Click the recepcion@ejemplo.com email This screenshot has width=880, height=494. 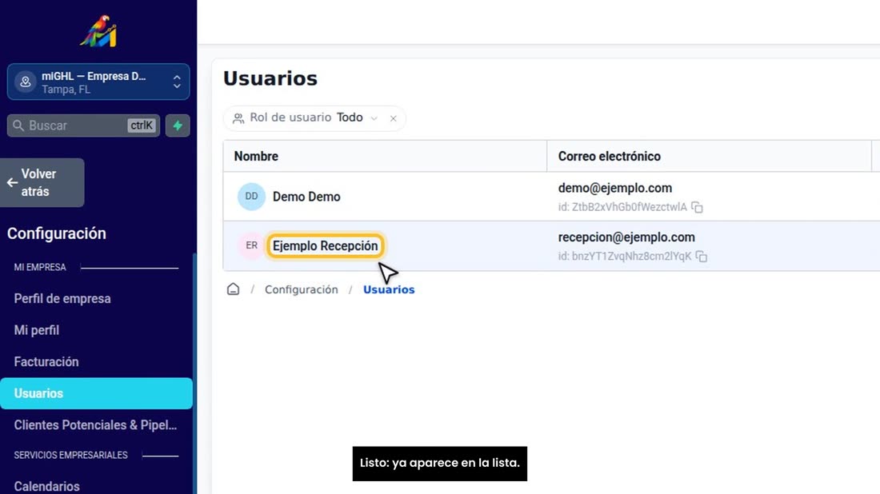626,237
